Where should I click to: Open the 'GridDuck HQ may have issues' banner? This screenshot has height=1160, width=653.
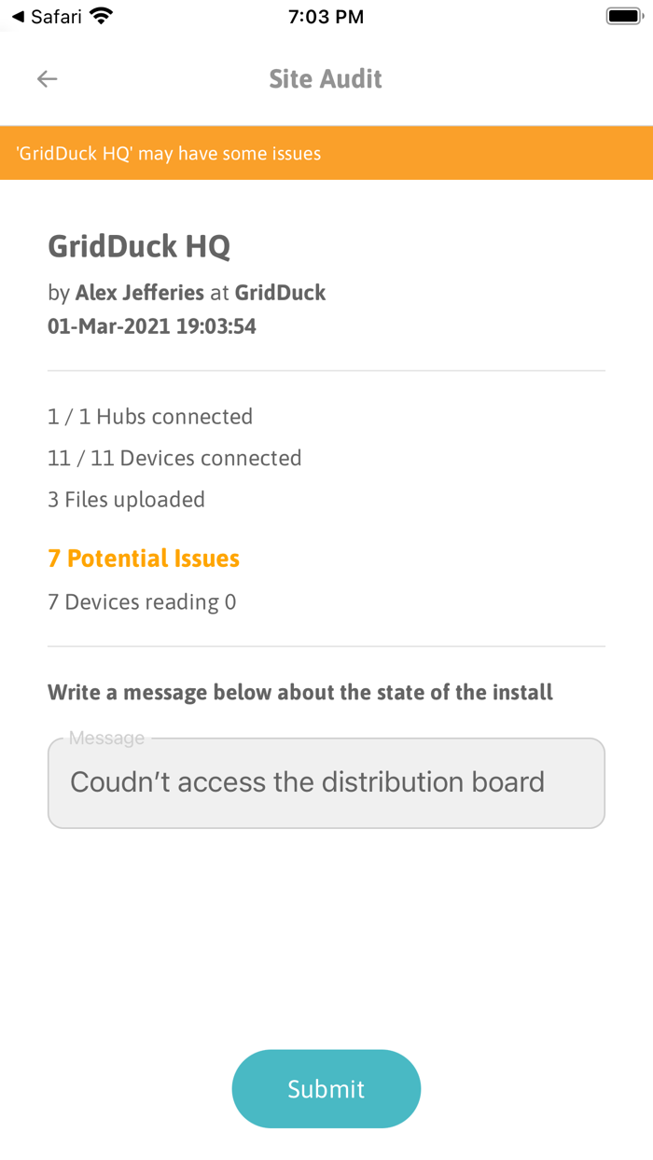click(x=326, y=152)
